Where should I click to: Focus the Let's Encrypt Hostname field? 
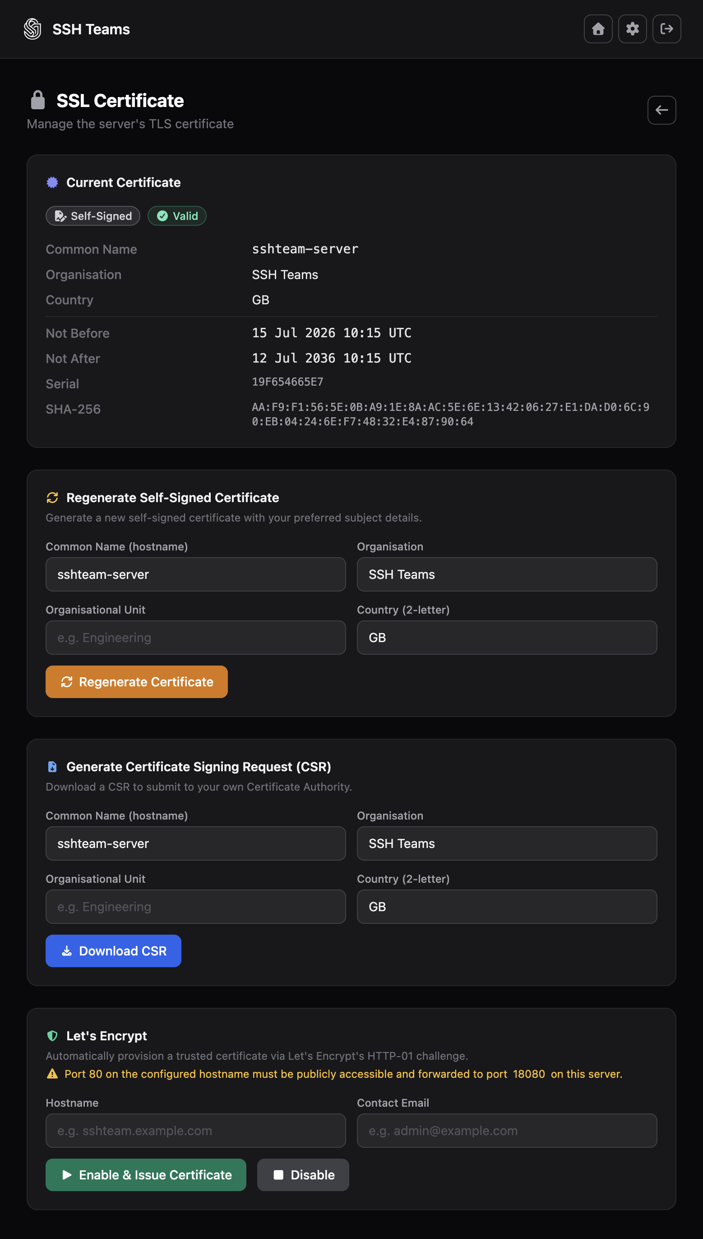pyautogui.click(x=195, y=1131)
